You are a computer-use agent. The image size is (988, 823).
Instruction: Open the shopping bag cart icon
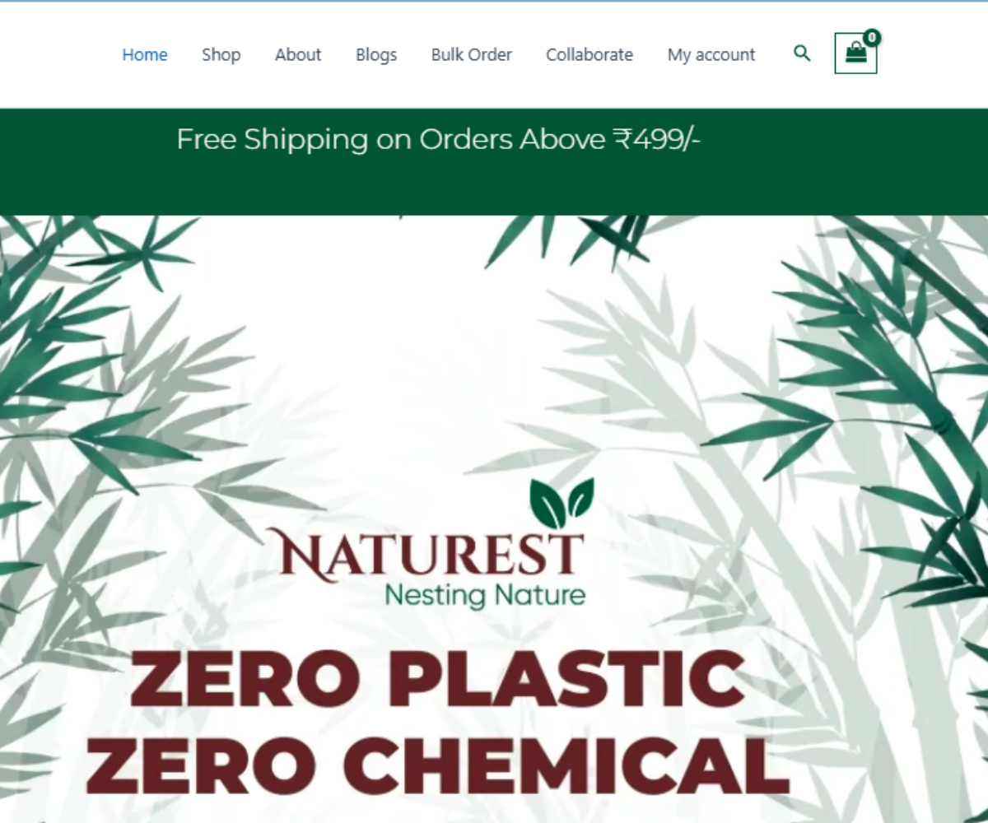pyautogui.click(x=855, y=53)
